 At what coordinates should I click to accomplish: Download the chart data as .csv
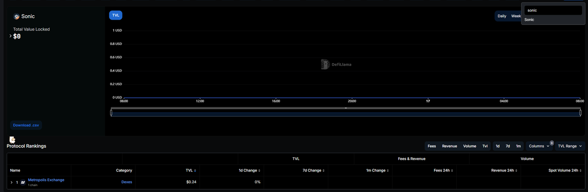[26, 125]
